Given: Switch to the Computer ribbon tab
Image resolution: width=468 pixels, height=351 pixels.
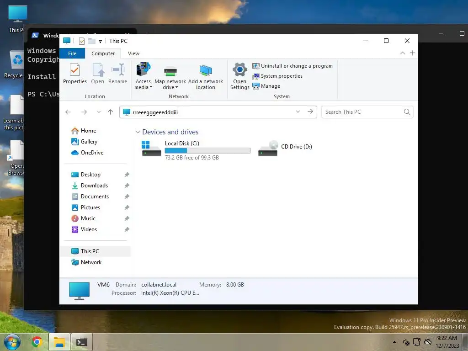Looking at the screenshot, I should coord(103,53).
